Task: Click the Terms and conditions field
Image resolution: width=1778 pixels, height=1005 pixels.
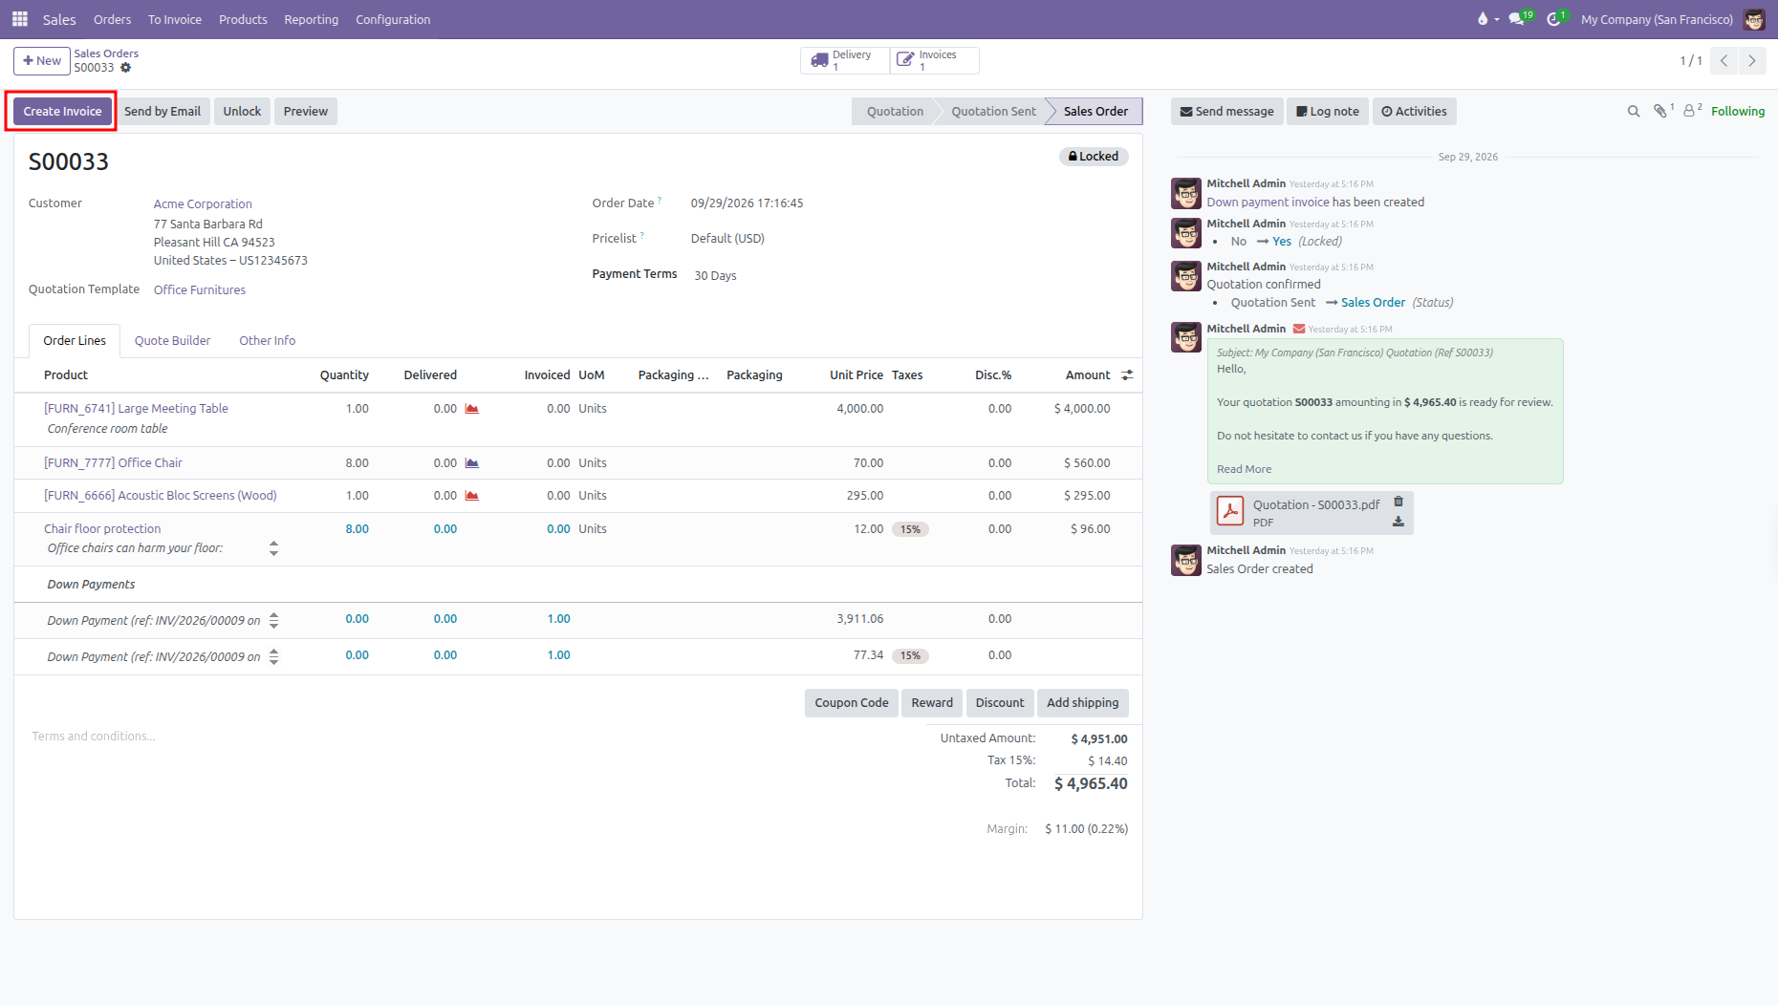Action: (468, 737)
